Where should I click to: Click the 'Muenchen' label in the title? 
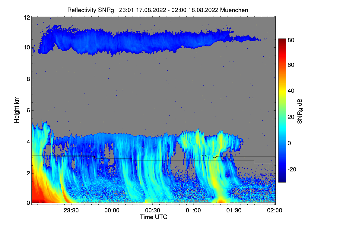tap(234, 10)
